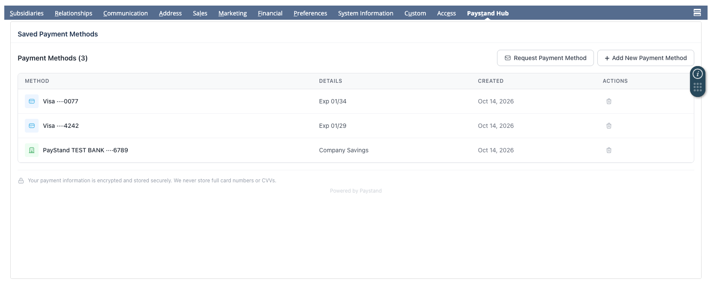Click the grid dots on floating widget

pos(698,87)
